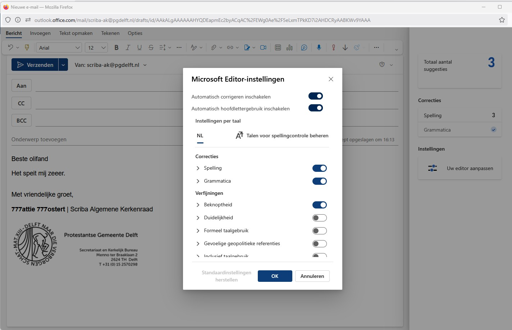Expand Gevoelige geopolitieke referenties options
512x330 pixels.
pyautogui.click(x=198, y=244)
